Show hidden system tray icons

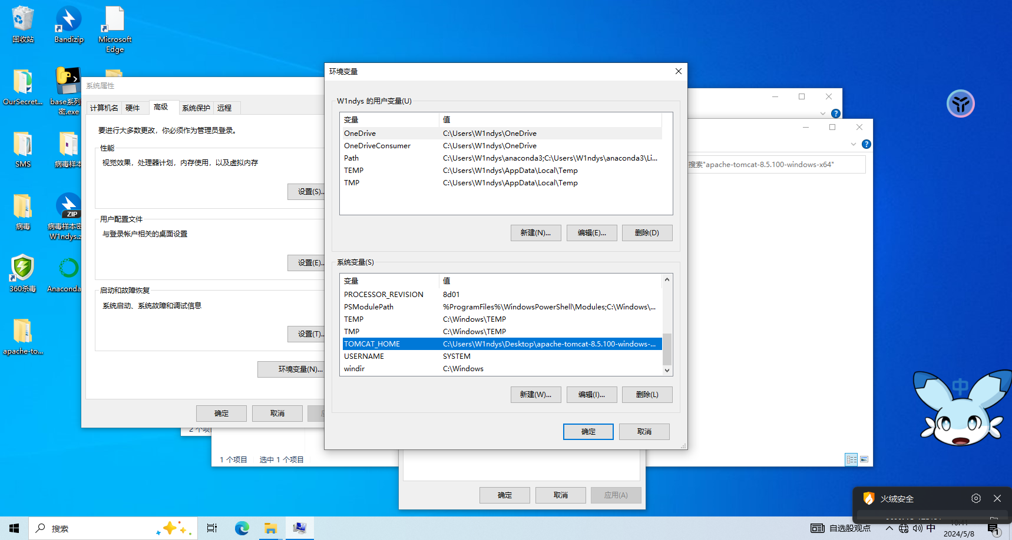coord(889,528)
